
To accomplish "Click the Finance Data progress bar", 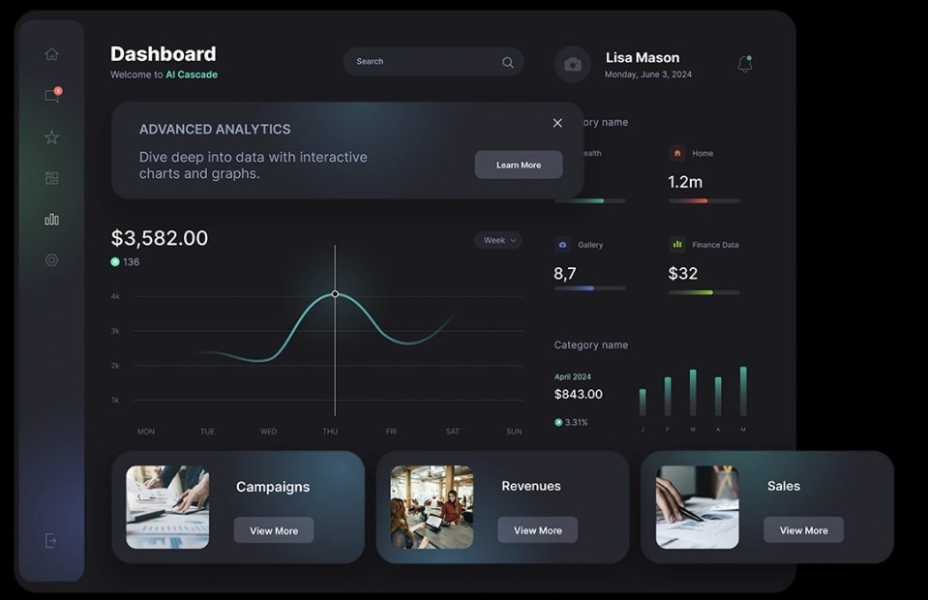I will coord(703,291).
